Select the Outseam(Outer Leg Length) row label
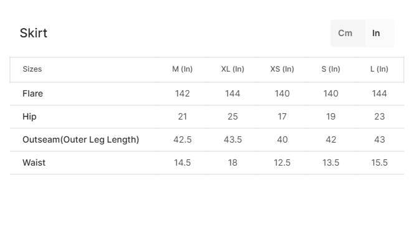415x231 pixels. (81, 139)
